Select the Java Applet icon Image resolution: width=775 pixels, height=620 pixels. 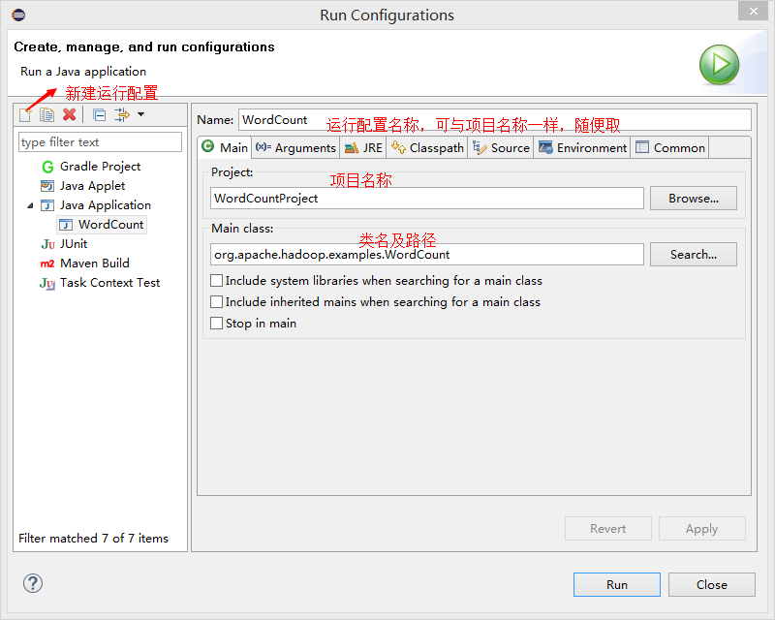click(47, 186)
